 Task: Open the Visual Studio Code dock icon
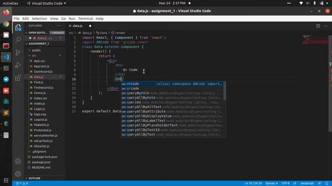(6, 57)
